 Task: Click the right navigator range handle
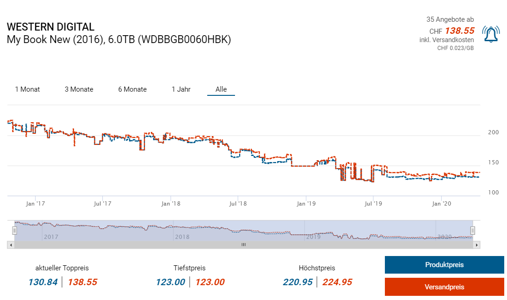473,230
